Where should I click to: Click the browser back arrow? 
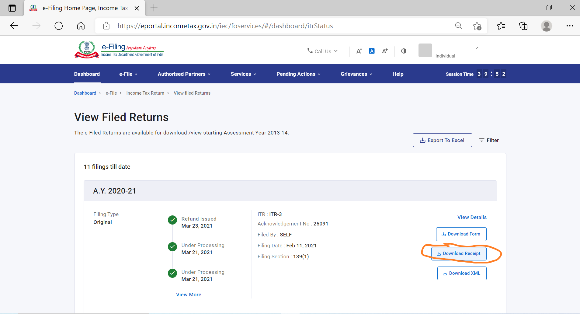tap(14, 26)
